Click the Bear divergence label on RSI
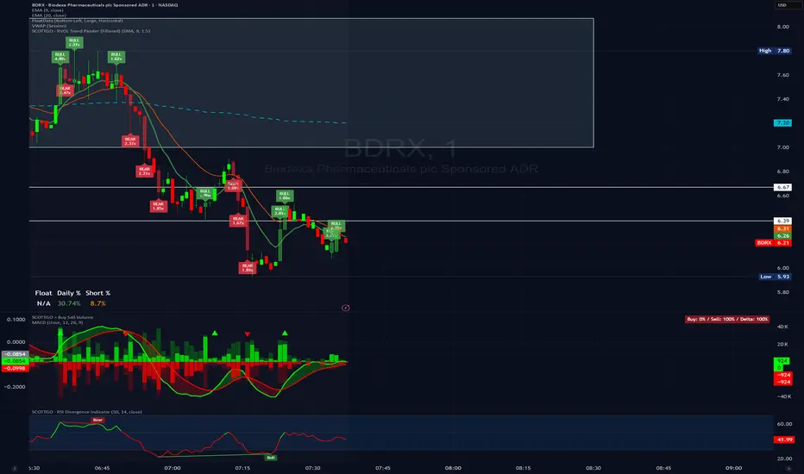 (97, 421)
